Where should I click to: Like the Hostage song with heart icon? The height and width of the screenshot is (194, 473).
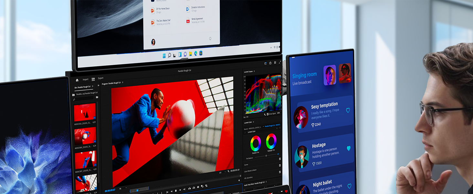click(349, 148)
